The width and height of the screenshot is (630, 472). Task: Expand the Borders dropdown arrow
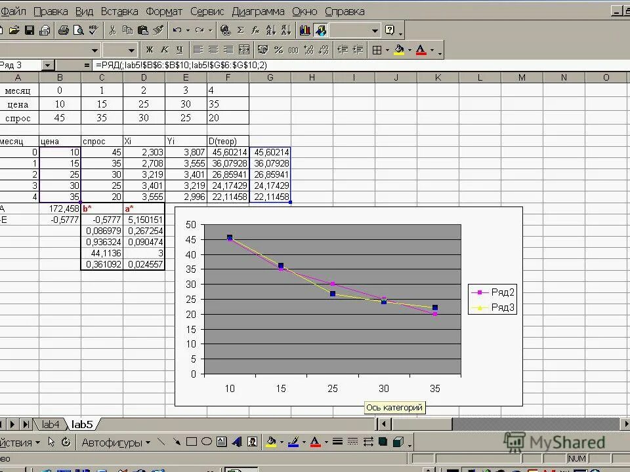pyautogui.click(x=388, y=50)
